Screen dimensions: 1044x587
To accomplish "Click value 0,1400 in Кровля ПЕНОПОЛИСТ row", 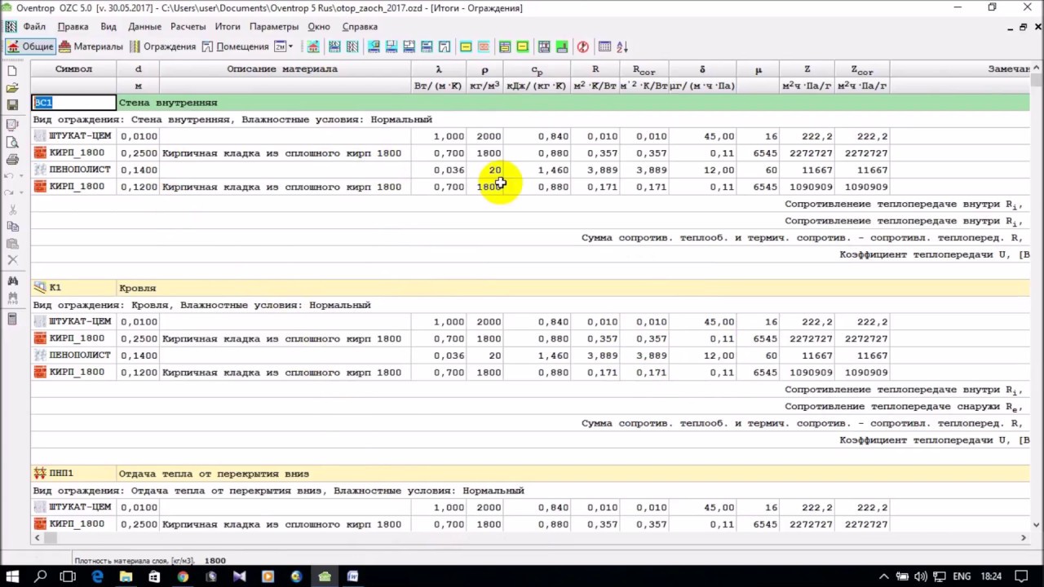I will point(137,355).
